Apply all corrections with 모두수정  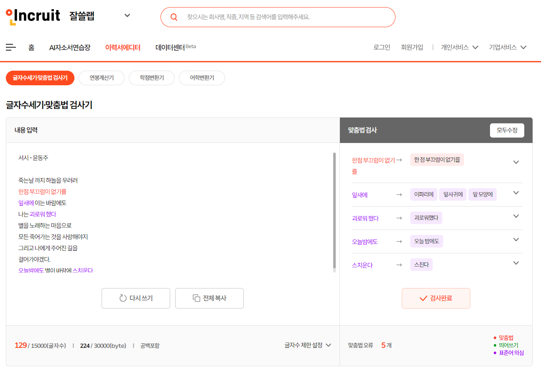click(x=507, y=130)
